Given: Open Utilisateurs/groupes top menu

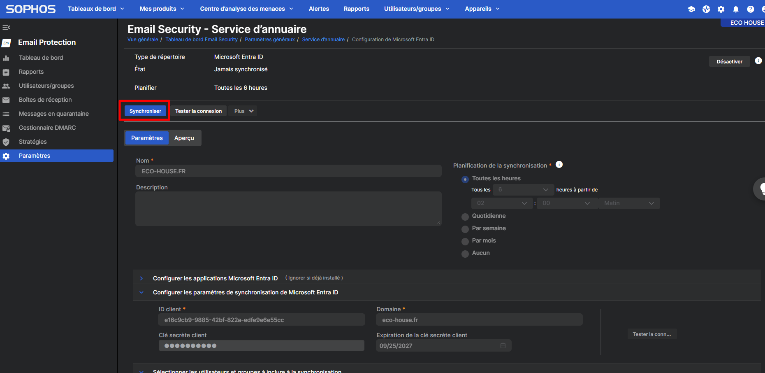Looking at the screenshot, I should pos(417,9).
